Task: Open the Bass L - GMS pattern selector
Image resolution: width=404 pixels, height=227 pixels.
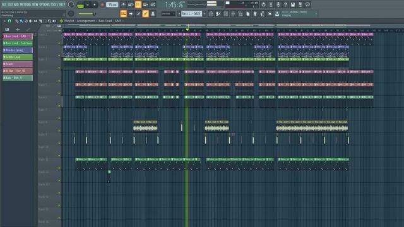Action: 191,14
